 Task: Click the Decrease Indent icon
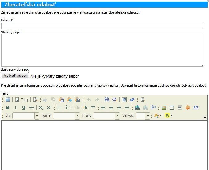coord(77,107)
